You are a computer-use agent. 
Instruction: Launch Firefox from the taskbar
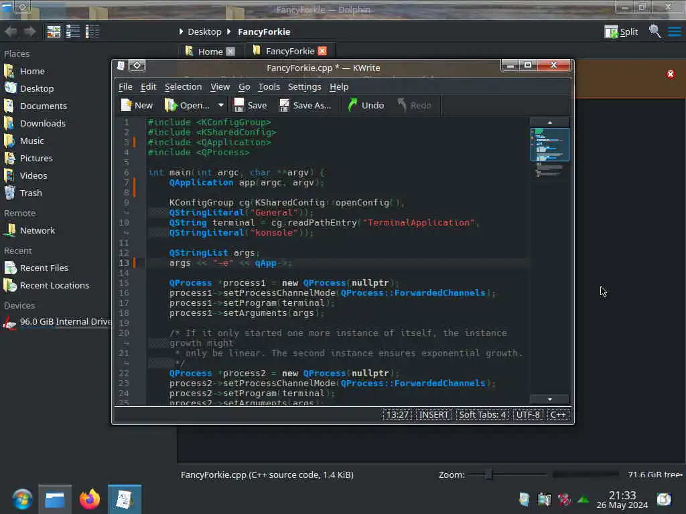click(x=90, y=499)
